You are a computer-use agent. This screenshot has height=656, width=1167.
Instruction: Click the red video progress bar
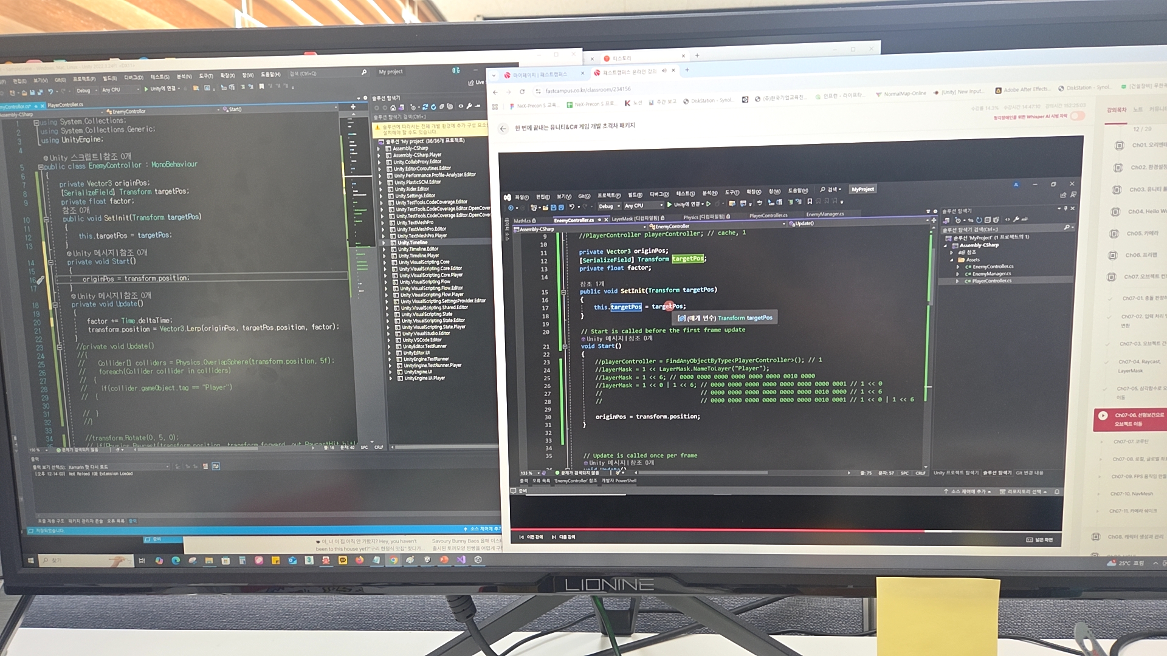click(717, 530)
